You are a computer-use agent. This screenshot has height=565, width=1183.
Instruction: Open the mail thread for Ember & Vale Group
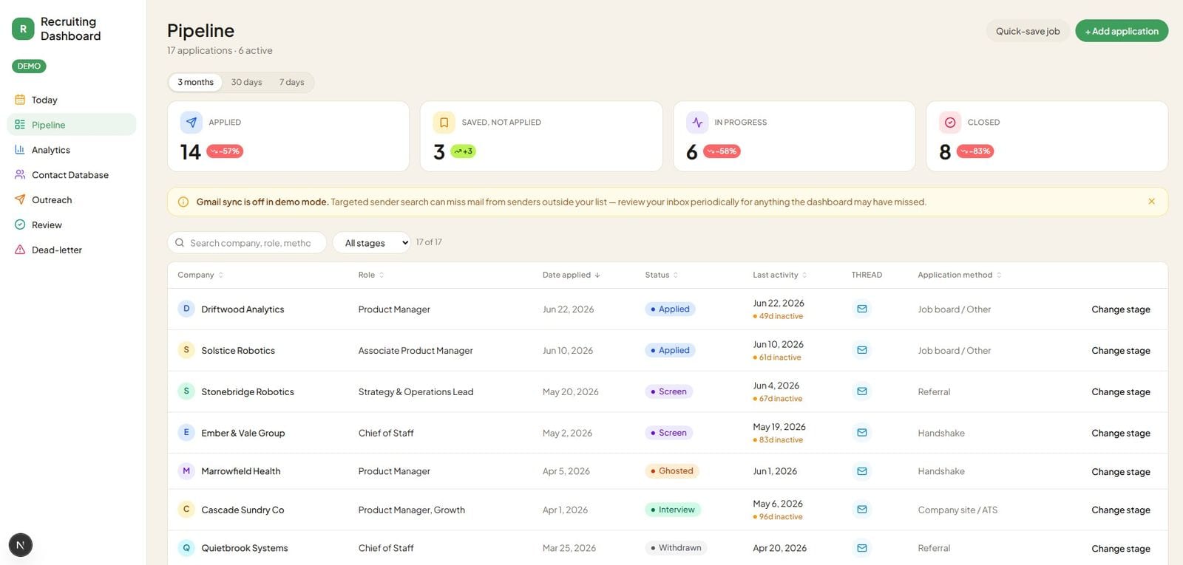click(862, 433)
